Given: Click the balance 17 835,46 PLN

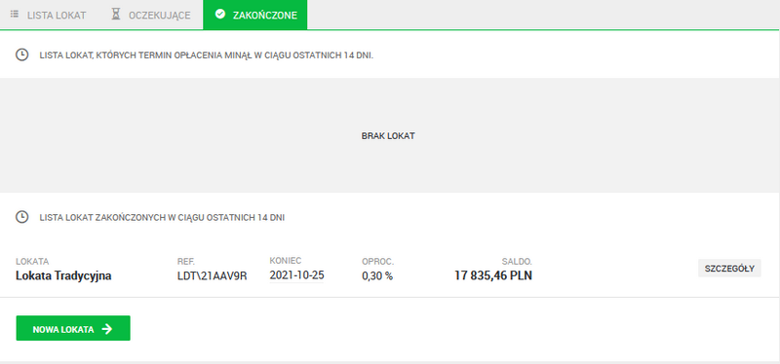Looking at the screenshot, I should point(493,275).
